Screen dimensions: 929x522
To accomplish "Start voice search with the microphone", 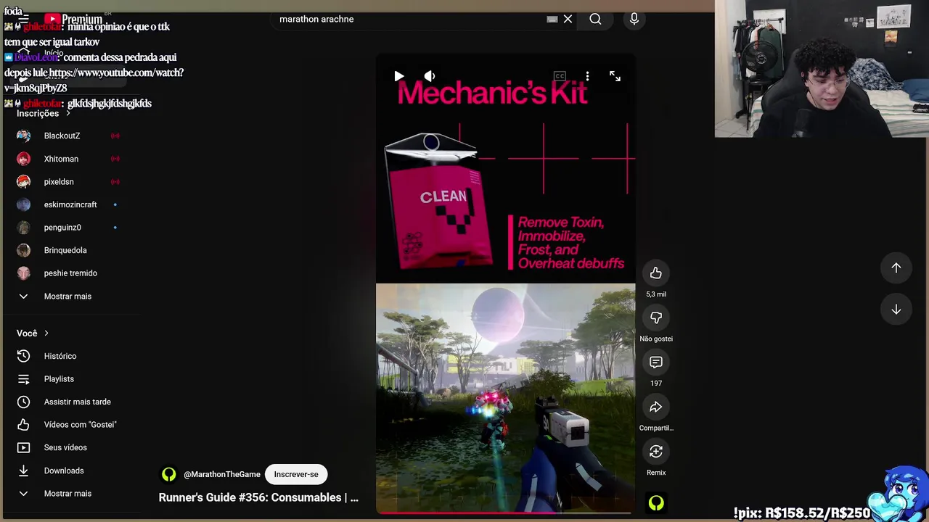I will pyautogui.click(x=634, y=19).
